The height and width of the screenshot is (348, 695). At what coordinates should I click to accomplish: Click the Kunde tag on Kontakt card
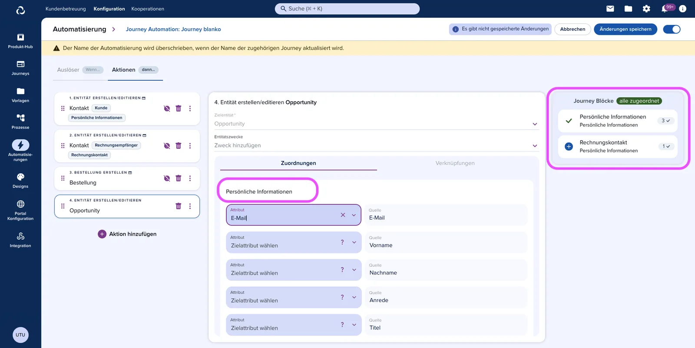(101, 108)
